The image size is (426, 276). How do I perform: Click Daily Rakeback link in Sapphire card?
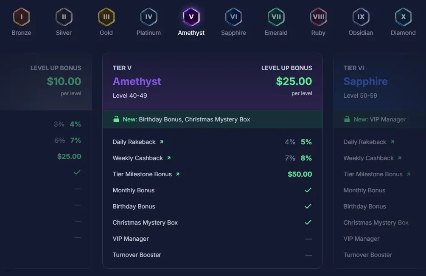click(365, 142)
